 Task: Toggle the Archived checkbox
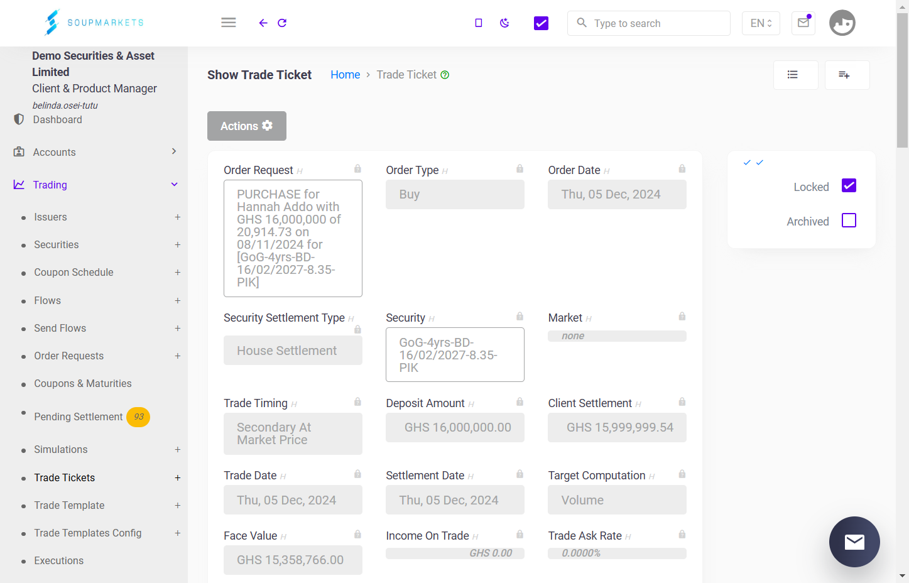(x=849, y=220)
